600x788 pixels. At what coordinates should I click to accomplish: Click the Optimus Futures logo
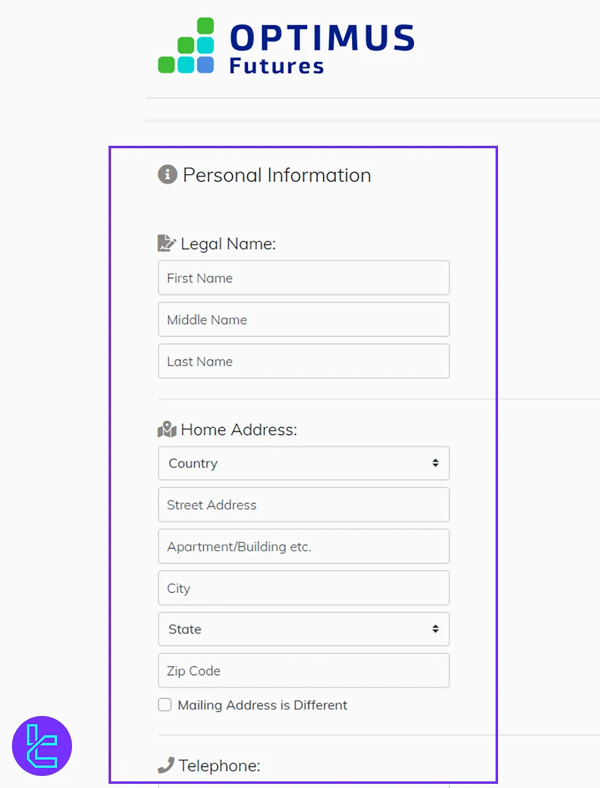click(286, 46)
